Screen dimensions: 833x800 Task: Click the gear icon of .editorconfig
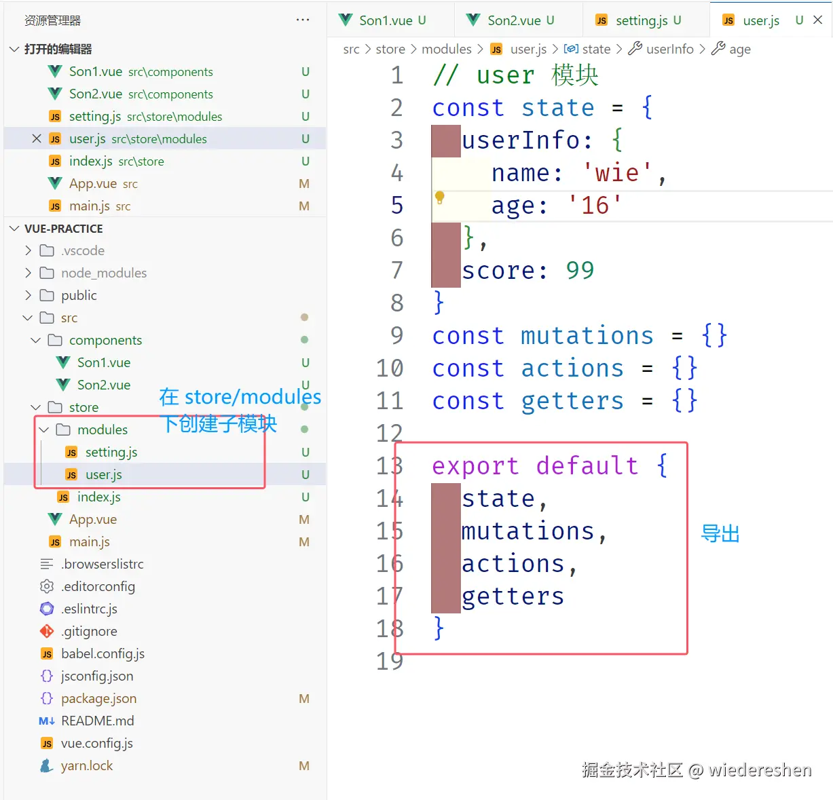[47, 586]
